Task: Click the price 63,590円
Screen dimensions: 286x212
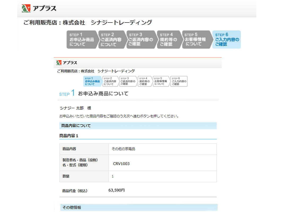Action: (x=117, y=190)
